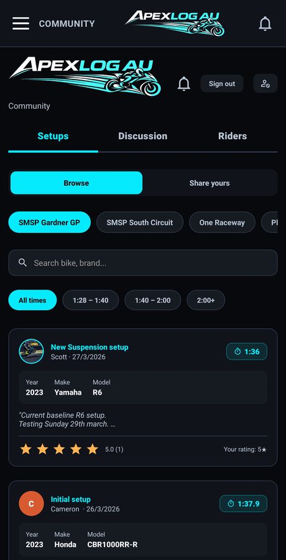This screenshot has width=286, height=560.
Task: Tap the top bar notification bell
Action: [x=265, y=24]
